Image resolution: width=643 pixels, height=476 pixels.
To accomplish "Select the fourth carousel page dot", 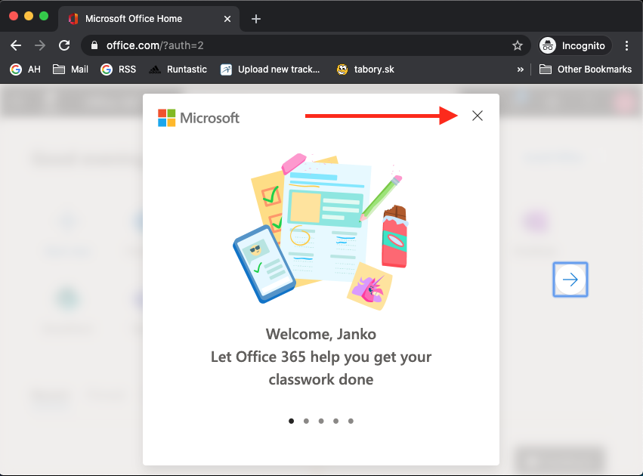I will click(x=335, y=422).
